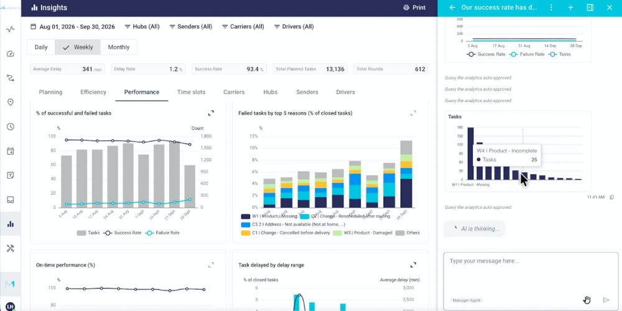The width and height of the screenshot is (622, 311).
Task: Close the chat panel
Action: (610, 7)
